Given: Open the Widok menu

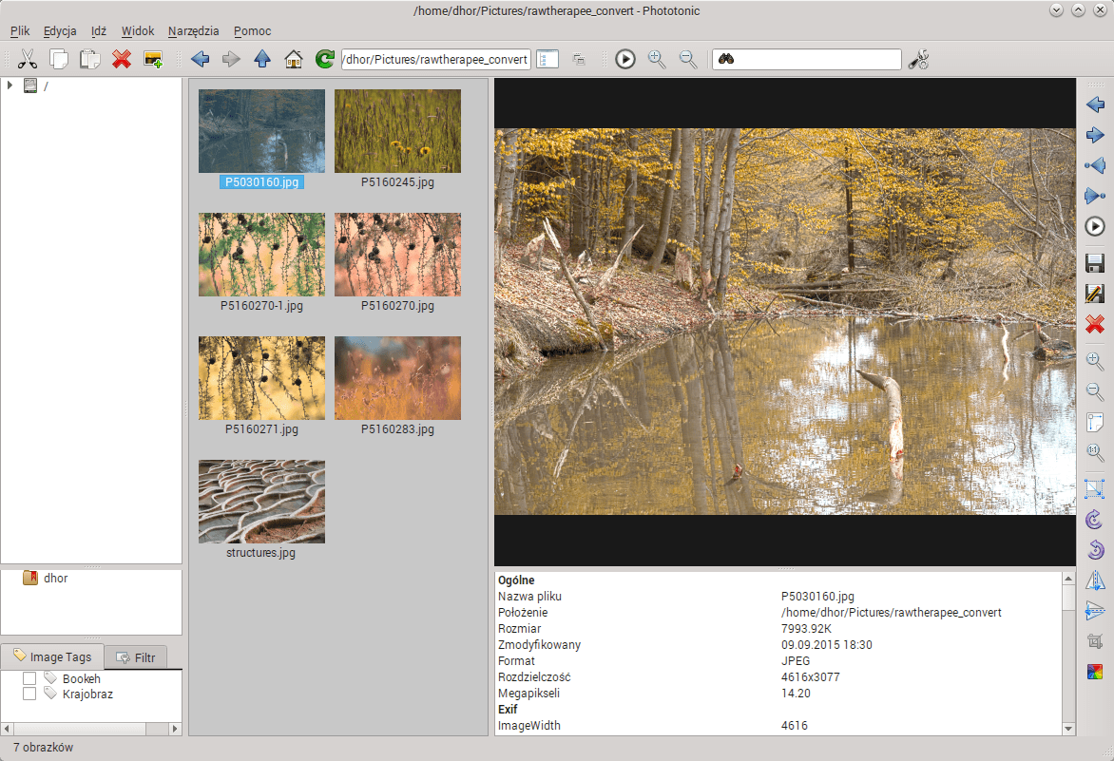Looking at the screenshot, I should click(137, 30).
